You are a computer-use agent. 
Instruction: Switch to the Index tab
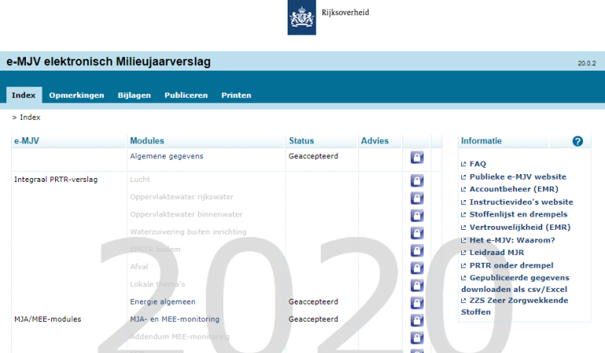tap(24, 95)
